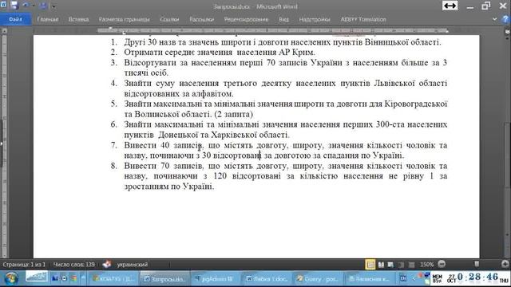The image size is (511, 287).
Task: Click the tab selector button left of ruler
Action: click(x=5, y=31)
